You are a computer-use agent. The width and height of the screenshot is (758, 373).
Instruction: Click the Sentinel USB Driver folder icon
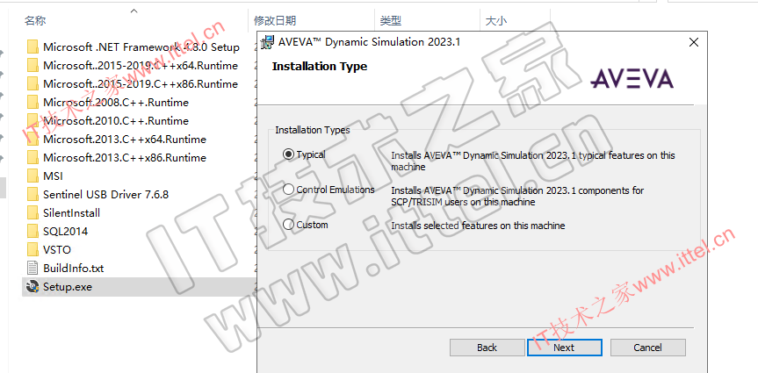point(32,194)
